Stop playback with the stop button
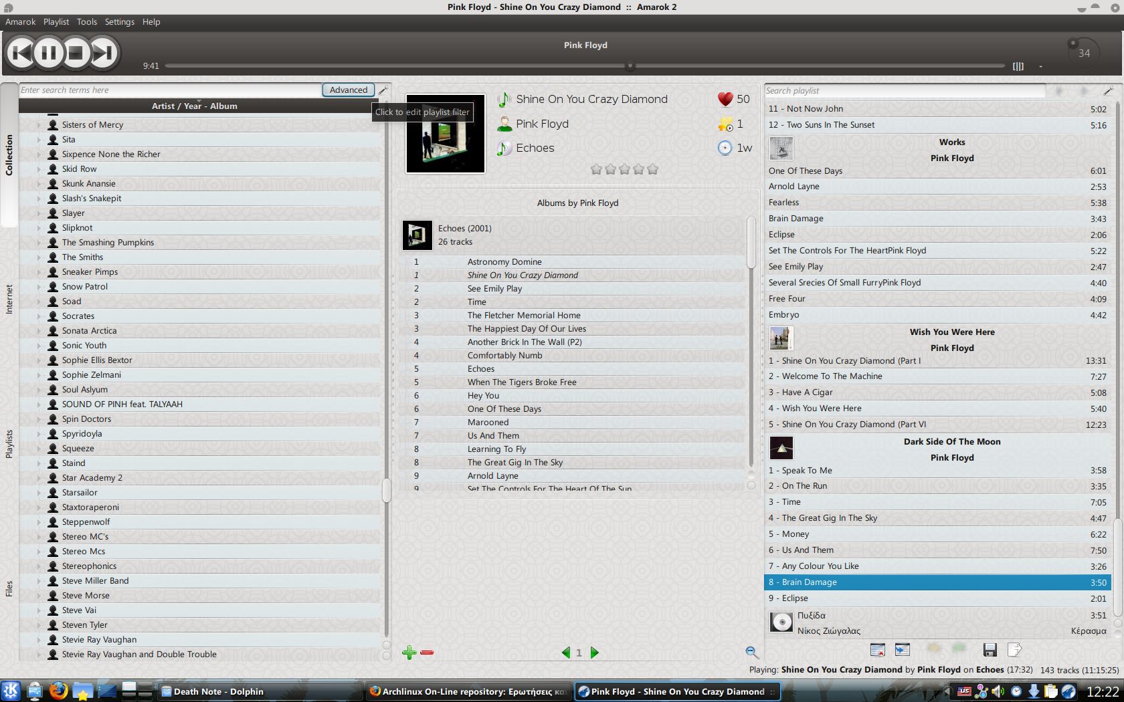Viewport: 1124px width, 702px height. click(76, 52)
